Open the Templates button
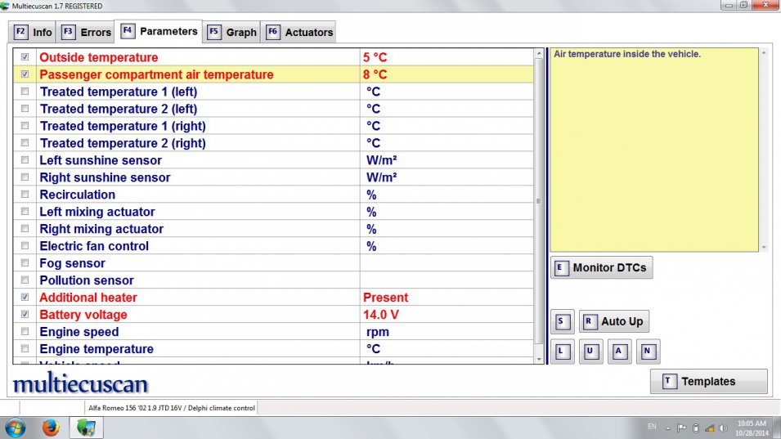Image resolution: width=781 pixels, height=439 pixels. pos(708,381)
